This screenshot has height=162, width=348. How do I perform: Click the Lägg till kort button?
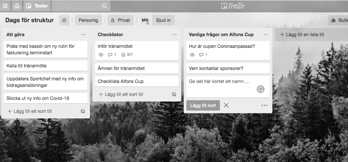point(203,105)
